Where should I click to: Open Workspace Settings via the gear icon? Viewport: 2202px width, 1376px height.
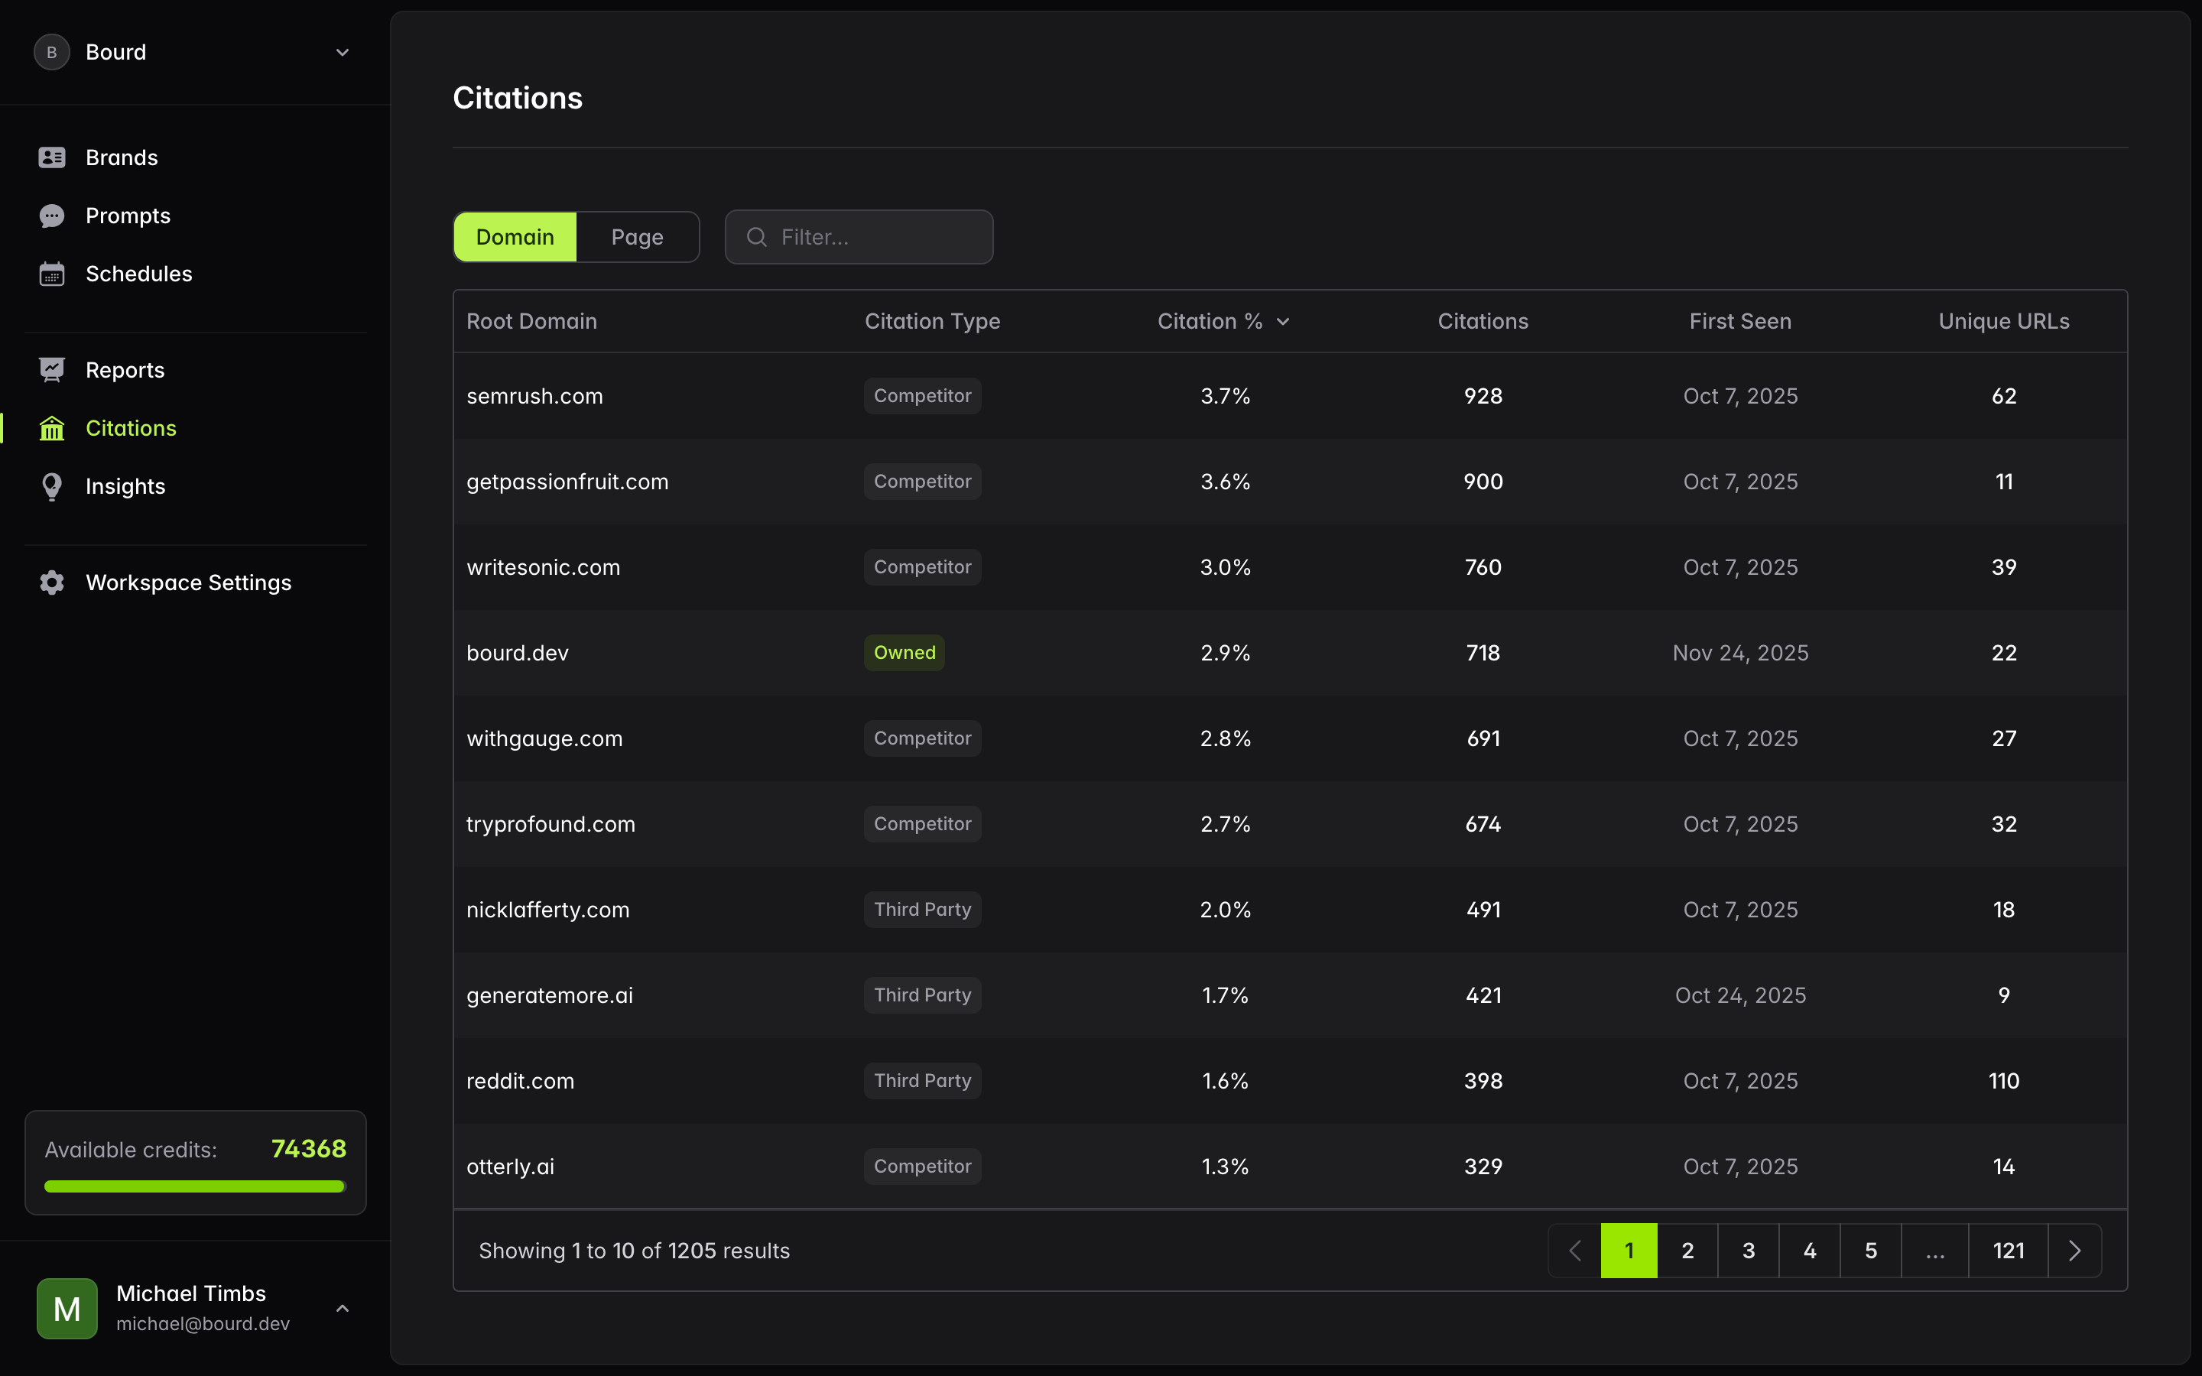pos(52,583)
